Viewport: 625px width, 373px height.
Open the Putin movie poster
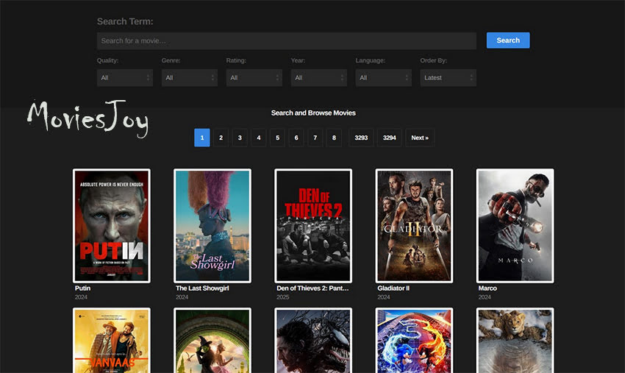112,226
